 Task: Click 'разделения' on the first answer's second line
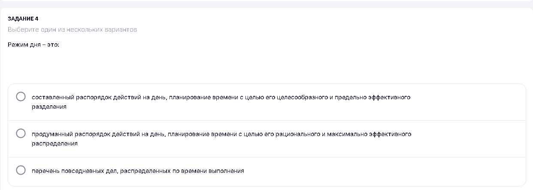49,107
